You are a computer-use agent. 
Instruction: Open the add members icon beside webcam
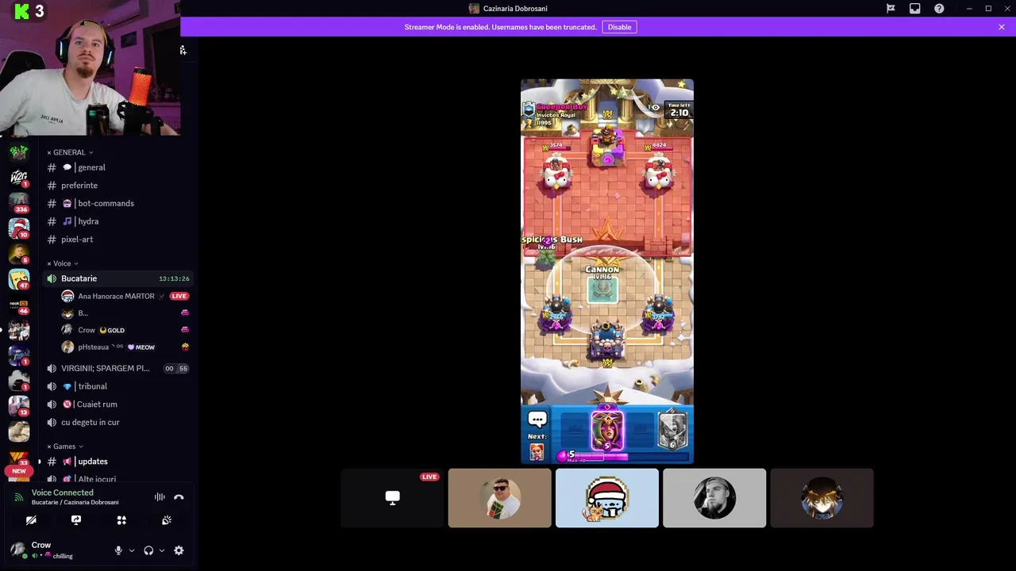pyautogui.click(x=183, y=50)
